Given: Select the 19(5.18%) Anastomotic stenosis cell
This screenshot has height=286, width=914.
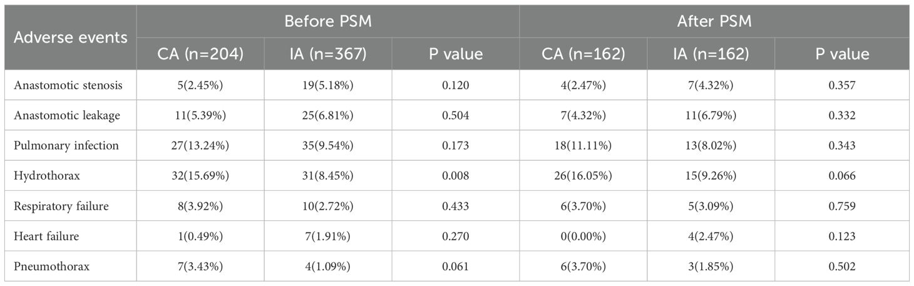Looking at the screenshot, I should (328, 84).
